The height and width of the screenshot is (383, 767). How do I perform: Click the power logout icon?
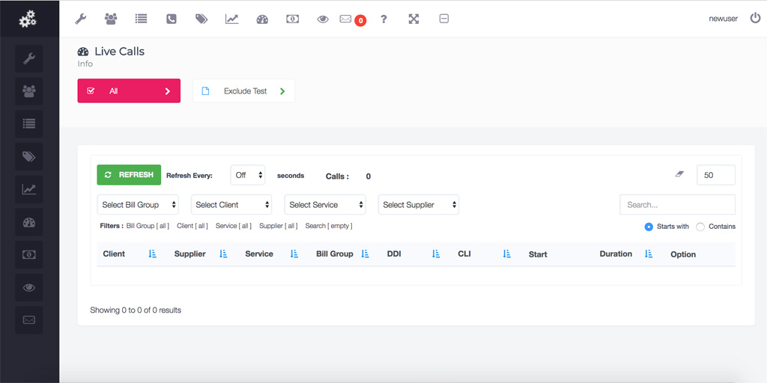755,18
